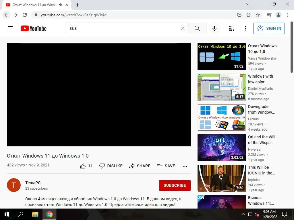Open the Ori and the Will of the Wisps thumbnail
294x220 pixels.
click(x=221, y=148)
